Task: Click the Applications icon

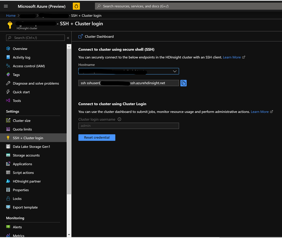Action: point(8,164)
